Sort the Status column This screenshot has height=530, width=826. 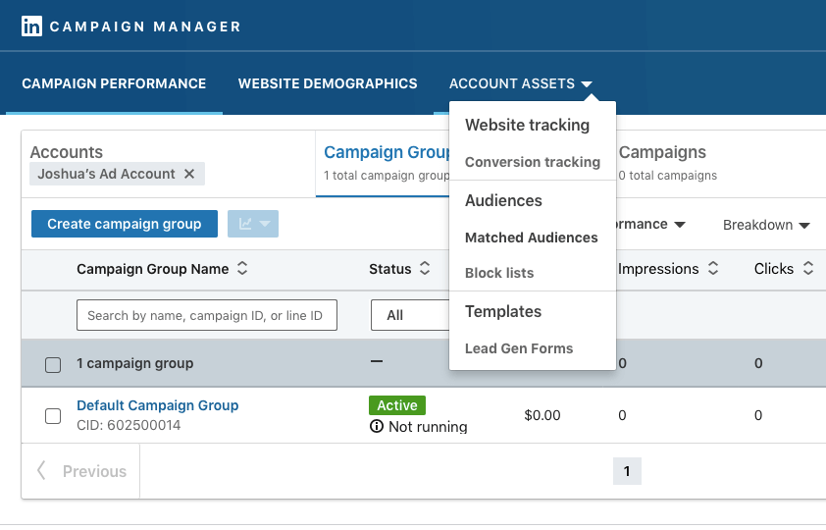click(425, 269)
